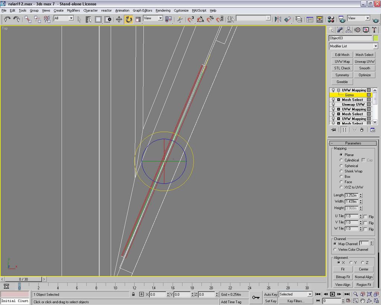Click the Undo arrow icon
The width and height of the screenshot is (381, 305).
pos(7,19)
